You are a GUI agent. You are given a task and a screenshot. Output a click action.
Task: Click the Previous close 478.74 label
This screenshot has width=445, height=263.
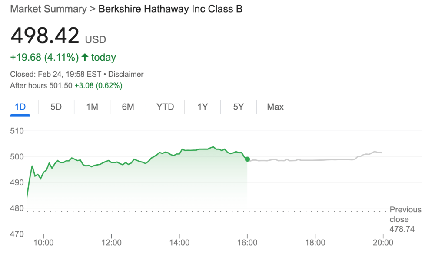point(405,219)
